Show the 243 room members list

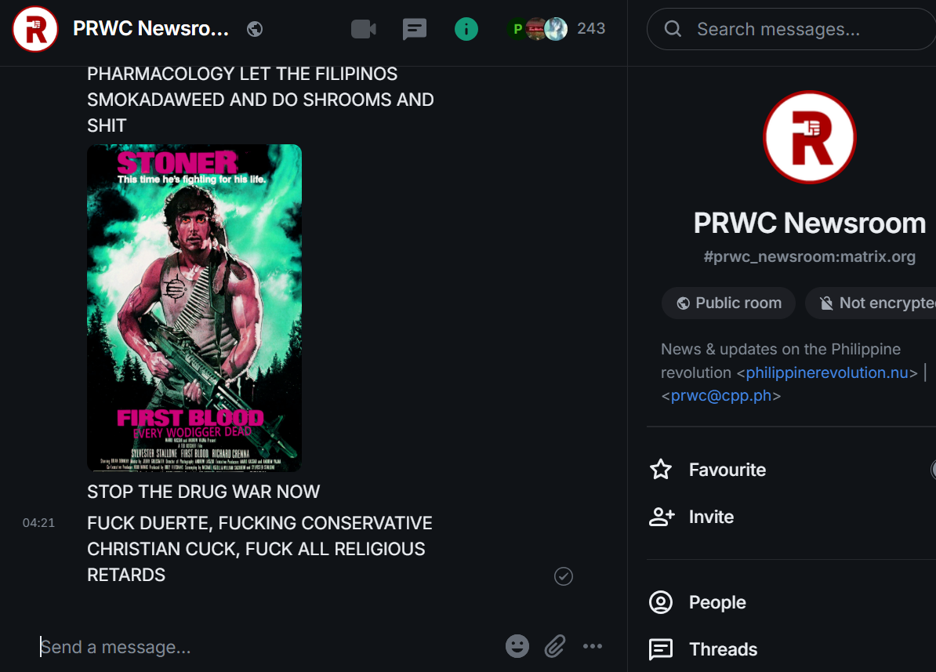click(x=557, y=29)
